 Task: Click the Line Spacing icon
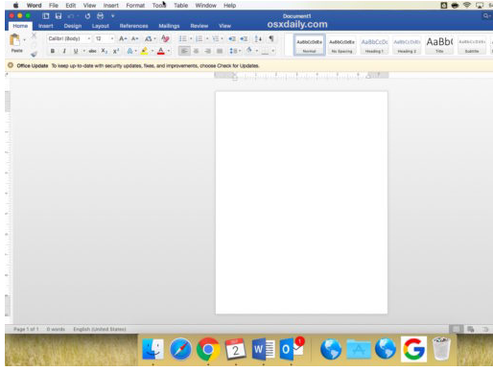click(x=233, y=51)
